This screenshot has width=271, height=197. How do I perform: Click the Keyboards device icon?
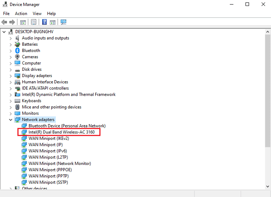coord(17,101)
